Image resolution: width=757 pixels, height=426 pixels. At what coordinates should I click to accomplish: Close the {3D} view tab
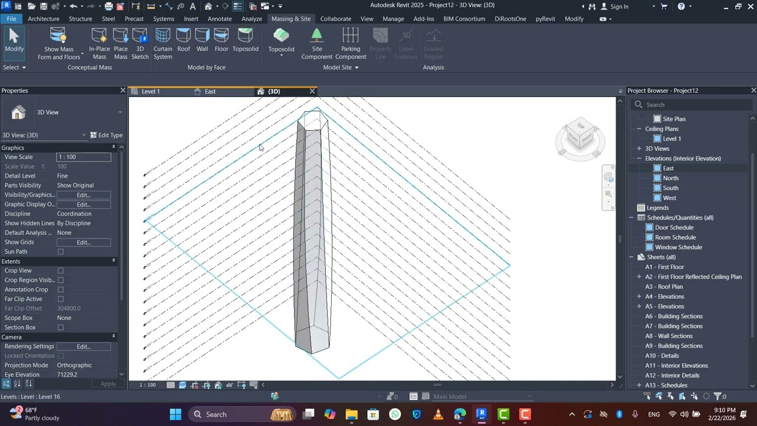point(312,91)
